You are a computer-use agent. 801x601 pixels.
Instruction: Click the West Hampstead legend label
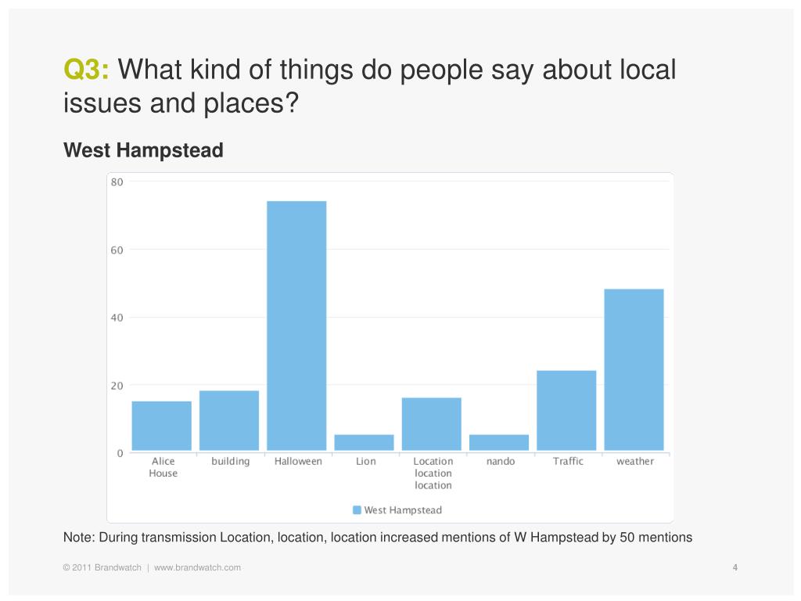pyautogui.click(x=403, y=510)
